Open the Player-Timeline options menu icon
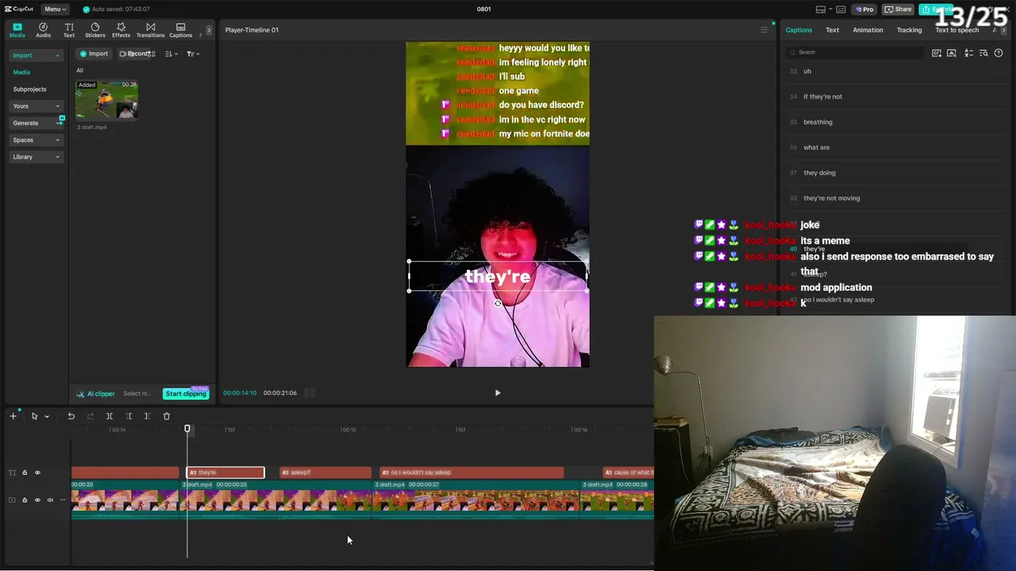Image resolution: width=1016 pixels, height=571 pixels. coord(764,30)
